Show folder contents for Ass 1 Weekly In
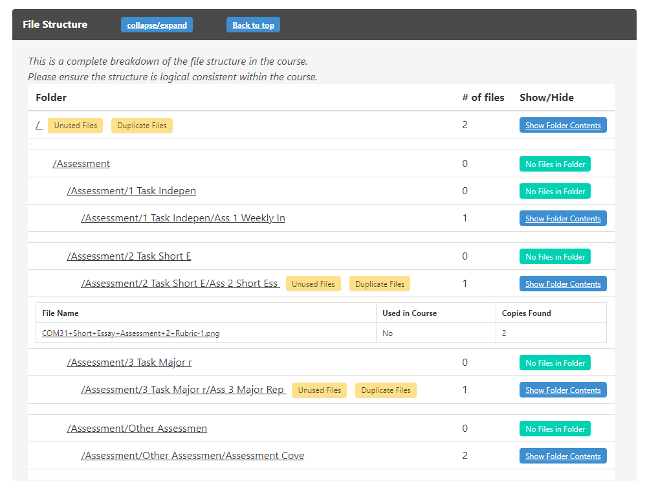647x481 pixels. 563,218
